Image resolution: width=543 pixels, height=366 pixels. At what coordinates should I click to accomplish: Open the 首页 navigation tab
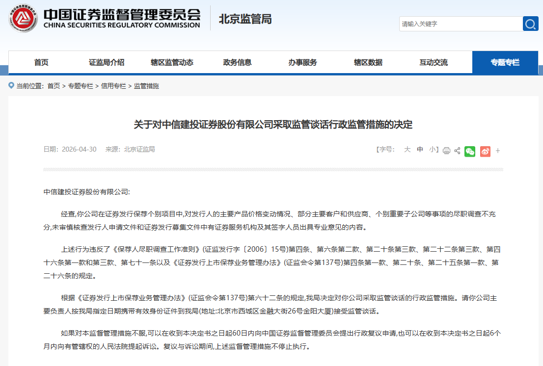(x=41, y=62)
